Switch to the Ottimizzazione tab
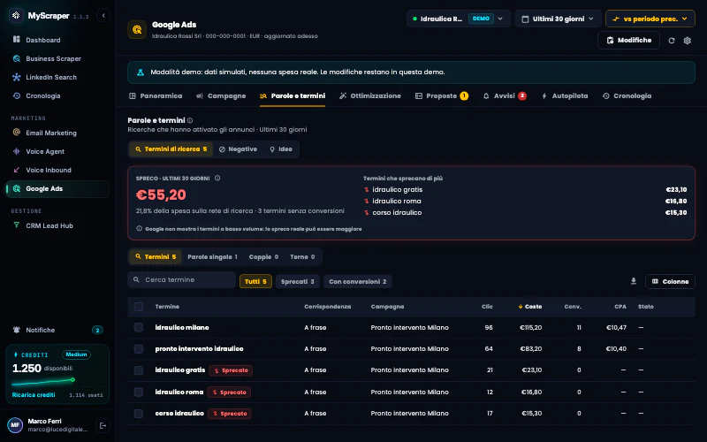Viewport: 707px width, 442px height. point(369,96)
